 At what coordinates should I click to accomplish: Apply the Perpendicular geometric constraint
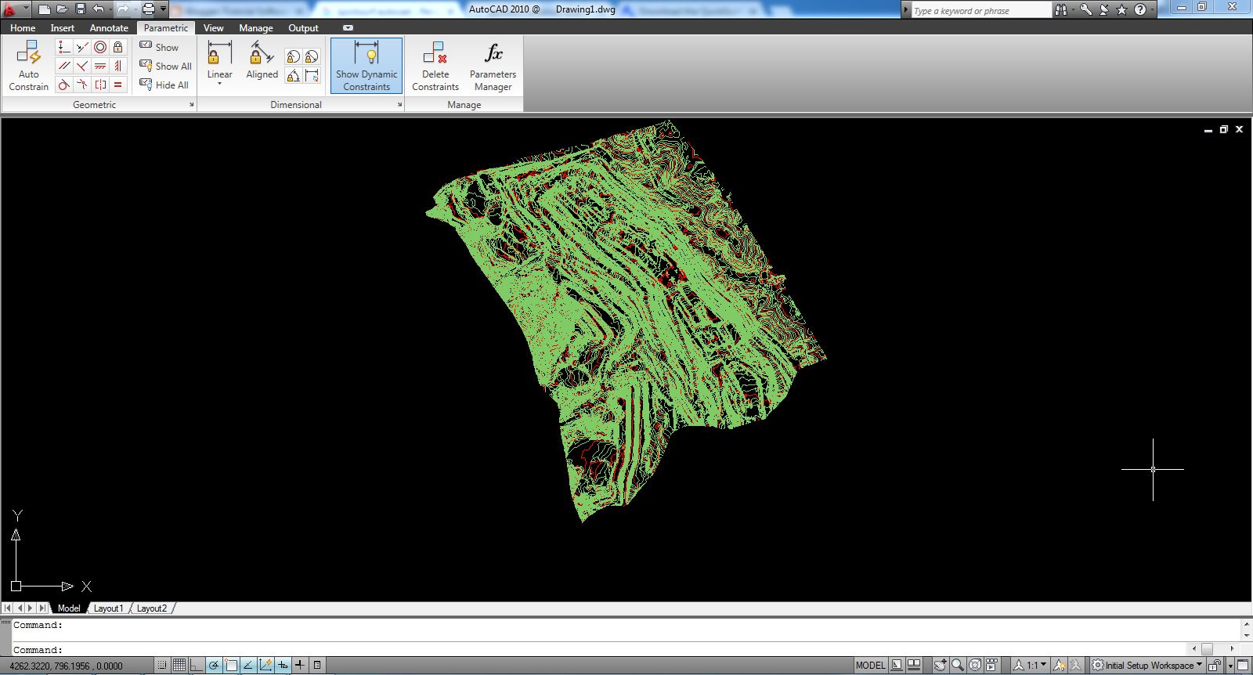[82, 66]
